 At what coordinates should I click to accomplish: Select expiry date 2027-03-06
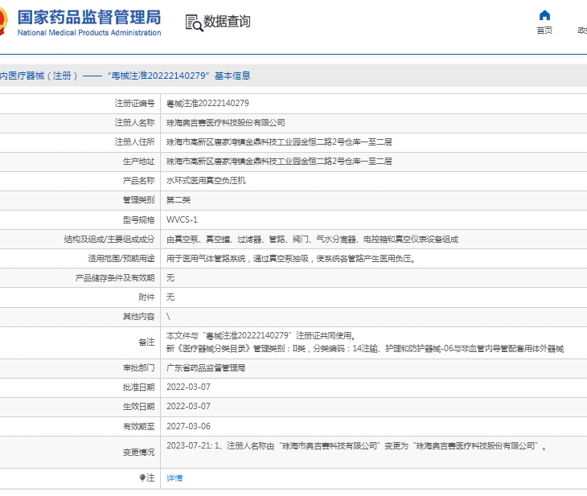[x=188, y=426]
